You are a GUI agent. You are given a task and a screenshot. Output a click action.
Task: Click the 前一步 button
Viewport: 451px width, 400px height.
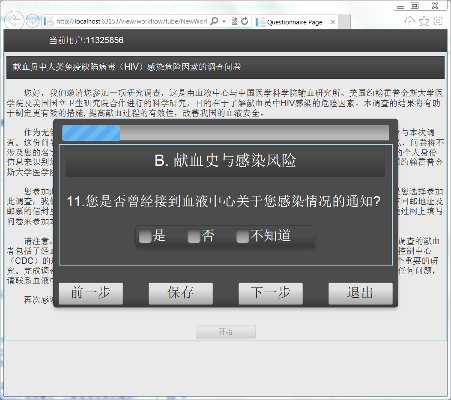91,293
